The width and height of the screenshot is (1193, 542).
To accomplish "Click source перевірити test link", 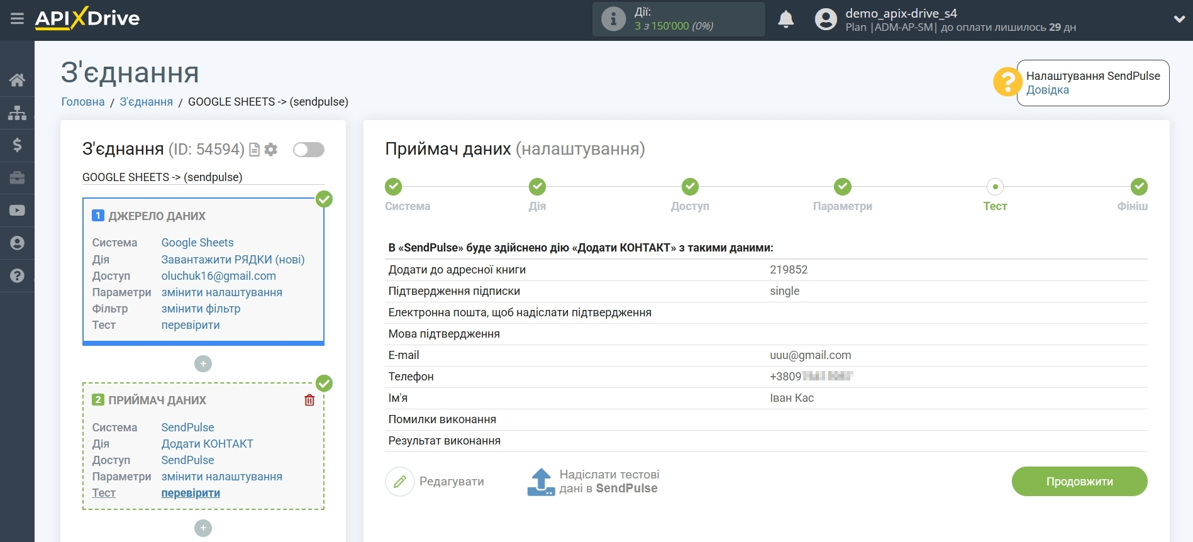I will 190,325.
